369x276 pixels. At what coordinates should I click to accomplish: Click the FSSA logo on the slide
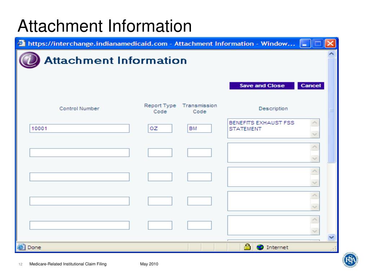click(350, 260)
